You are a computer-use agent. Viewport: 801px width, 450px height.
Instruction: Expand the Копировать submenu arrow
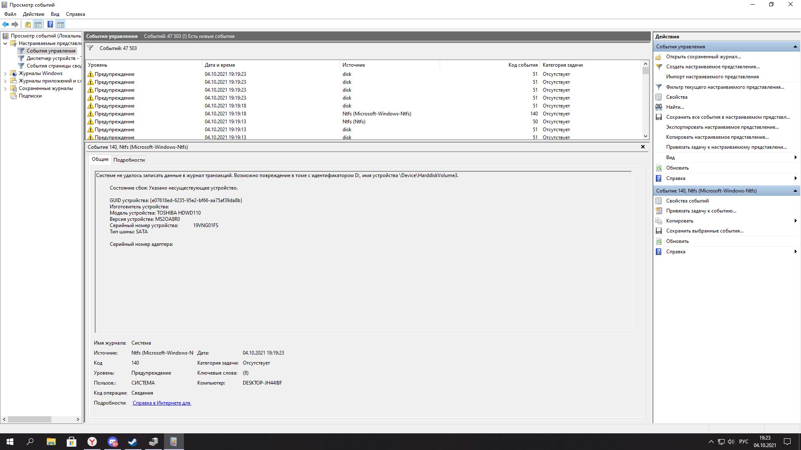click(x=796, y=221)
